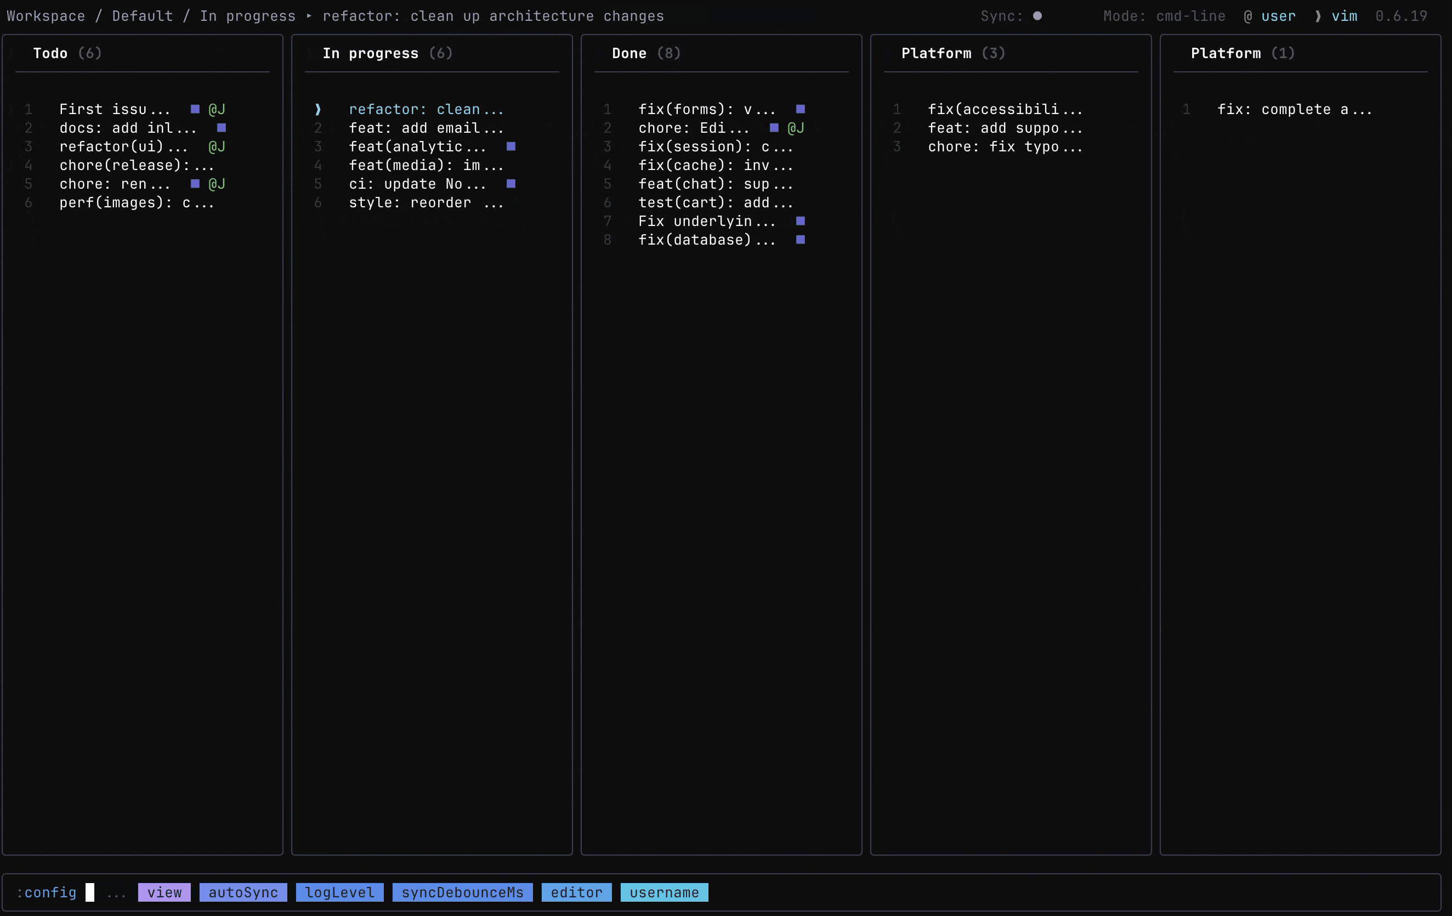
Task: Click the user name in status bar
Action: point(1278,16)
